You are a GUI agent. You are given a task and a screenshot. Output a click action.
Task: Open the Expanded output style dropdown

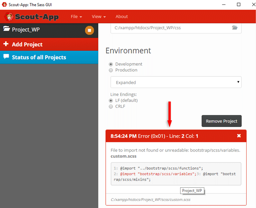[176, 82]
